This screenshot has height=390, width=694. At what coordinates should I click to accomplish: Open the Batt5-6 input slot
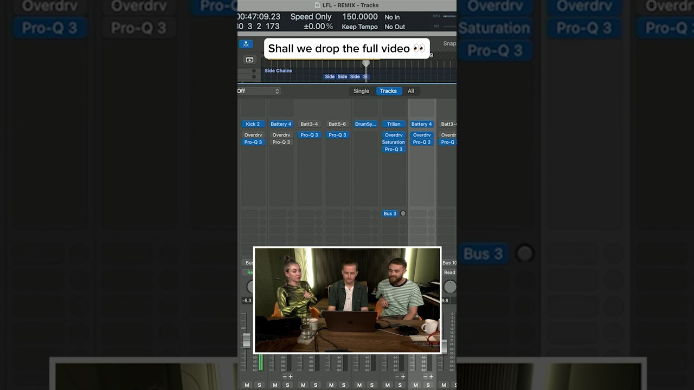337,124
